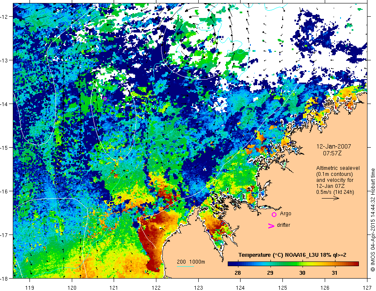Click longitude axis label 124
The height and width of the screenshot is (291, 376).
[241, 288]
